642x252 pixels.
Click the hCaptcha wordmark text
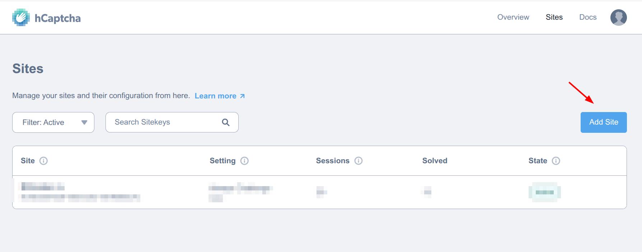[x=57, y=18]
